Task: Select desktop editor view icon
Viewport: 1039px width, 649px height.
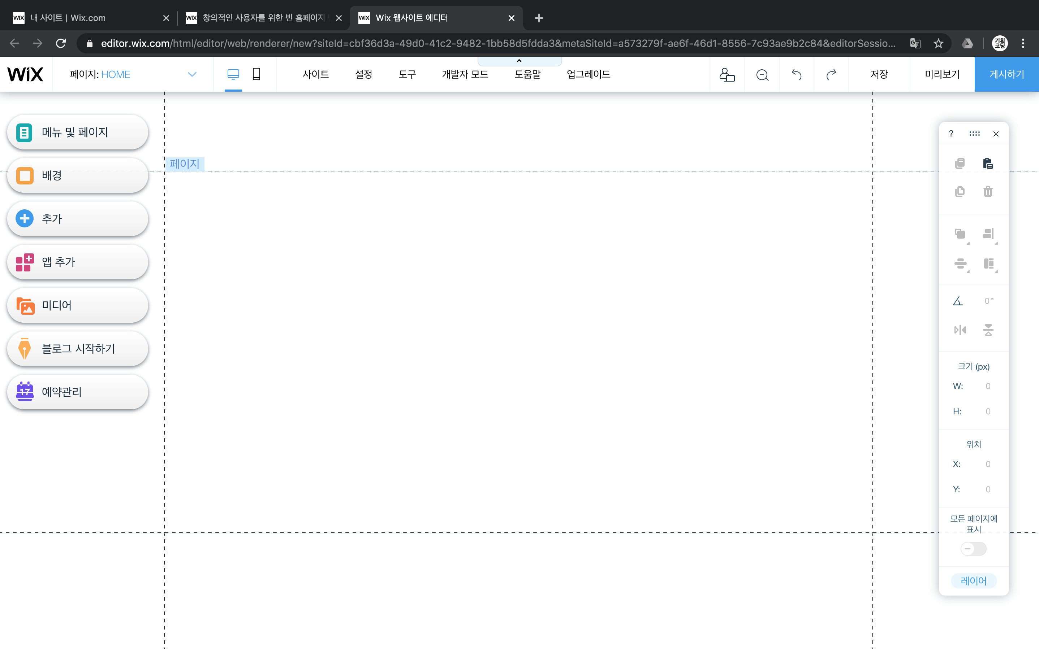Action: coord(233,74)
